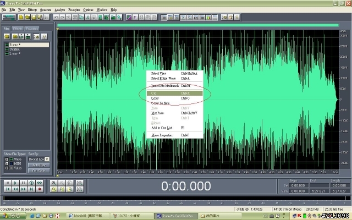Viewport: 352px width, 220px height.
Task: Click the Play to End circled play button
Action: point(31,183)
